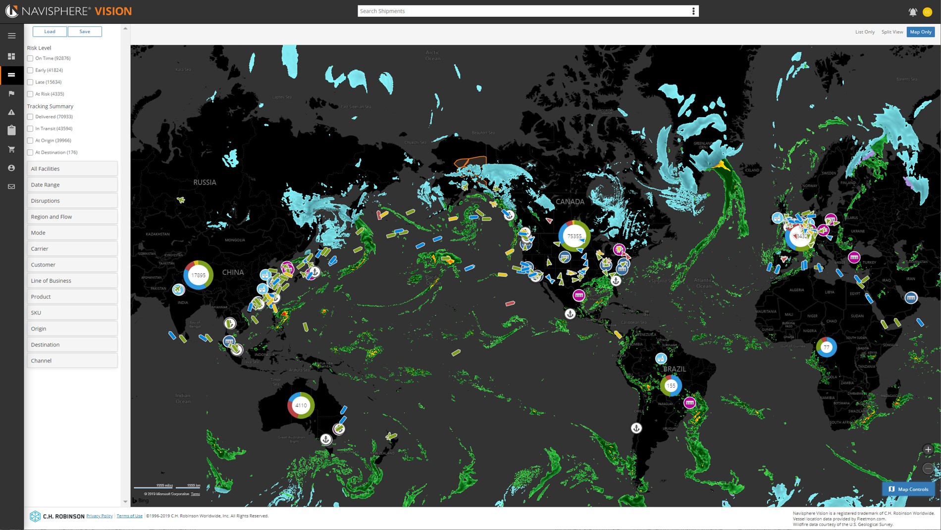Open the hamburger menu in sidebar
The height and width of the screenshot is (530, 941).
point(12,36)
